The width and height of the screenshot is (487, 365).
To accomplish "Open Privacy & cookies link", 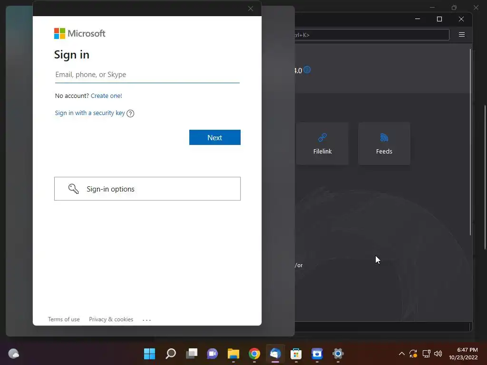I will click(x=111, y=319).
